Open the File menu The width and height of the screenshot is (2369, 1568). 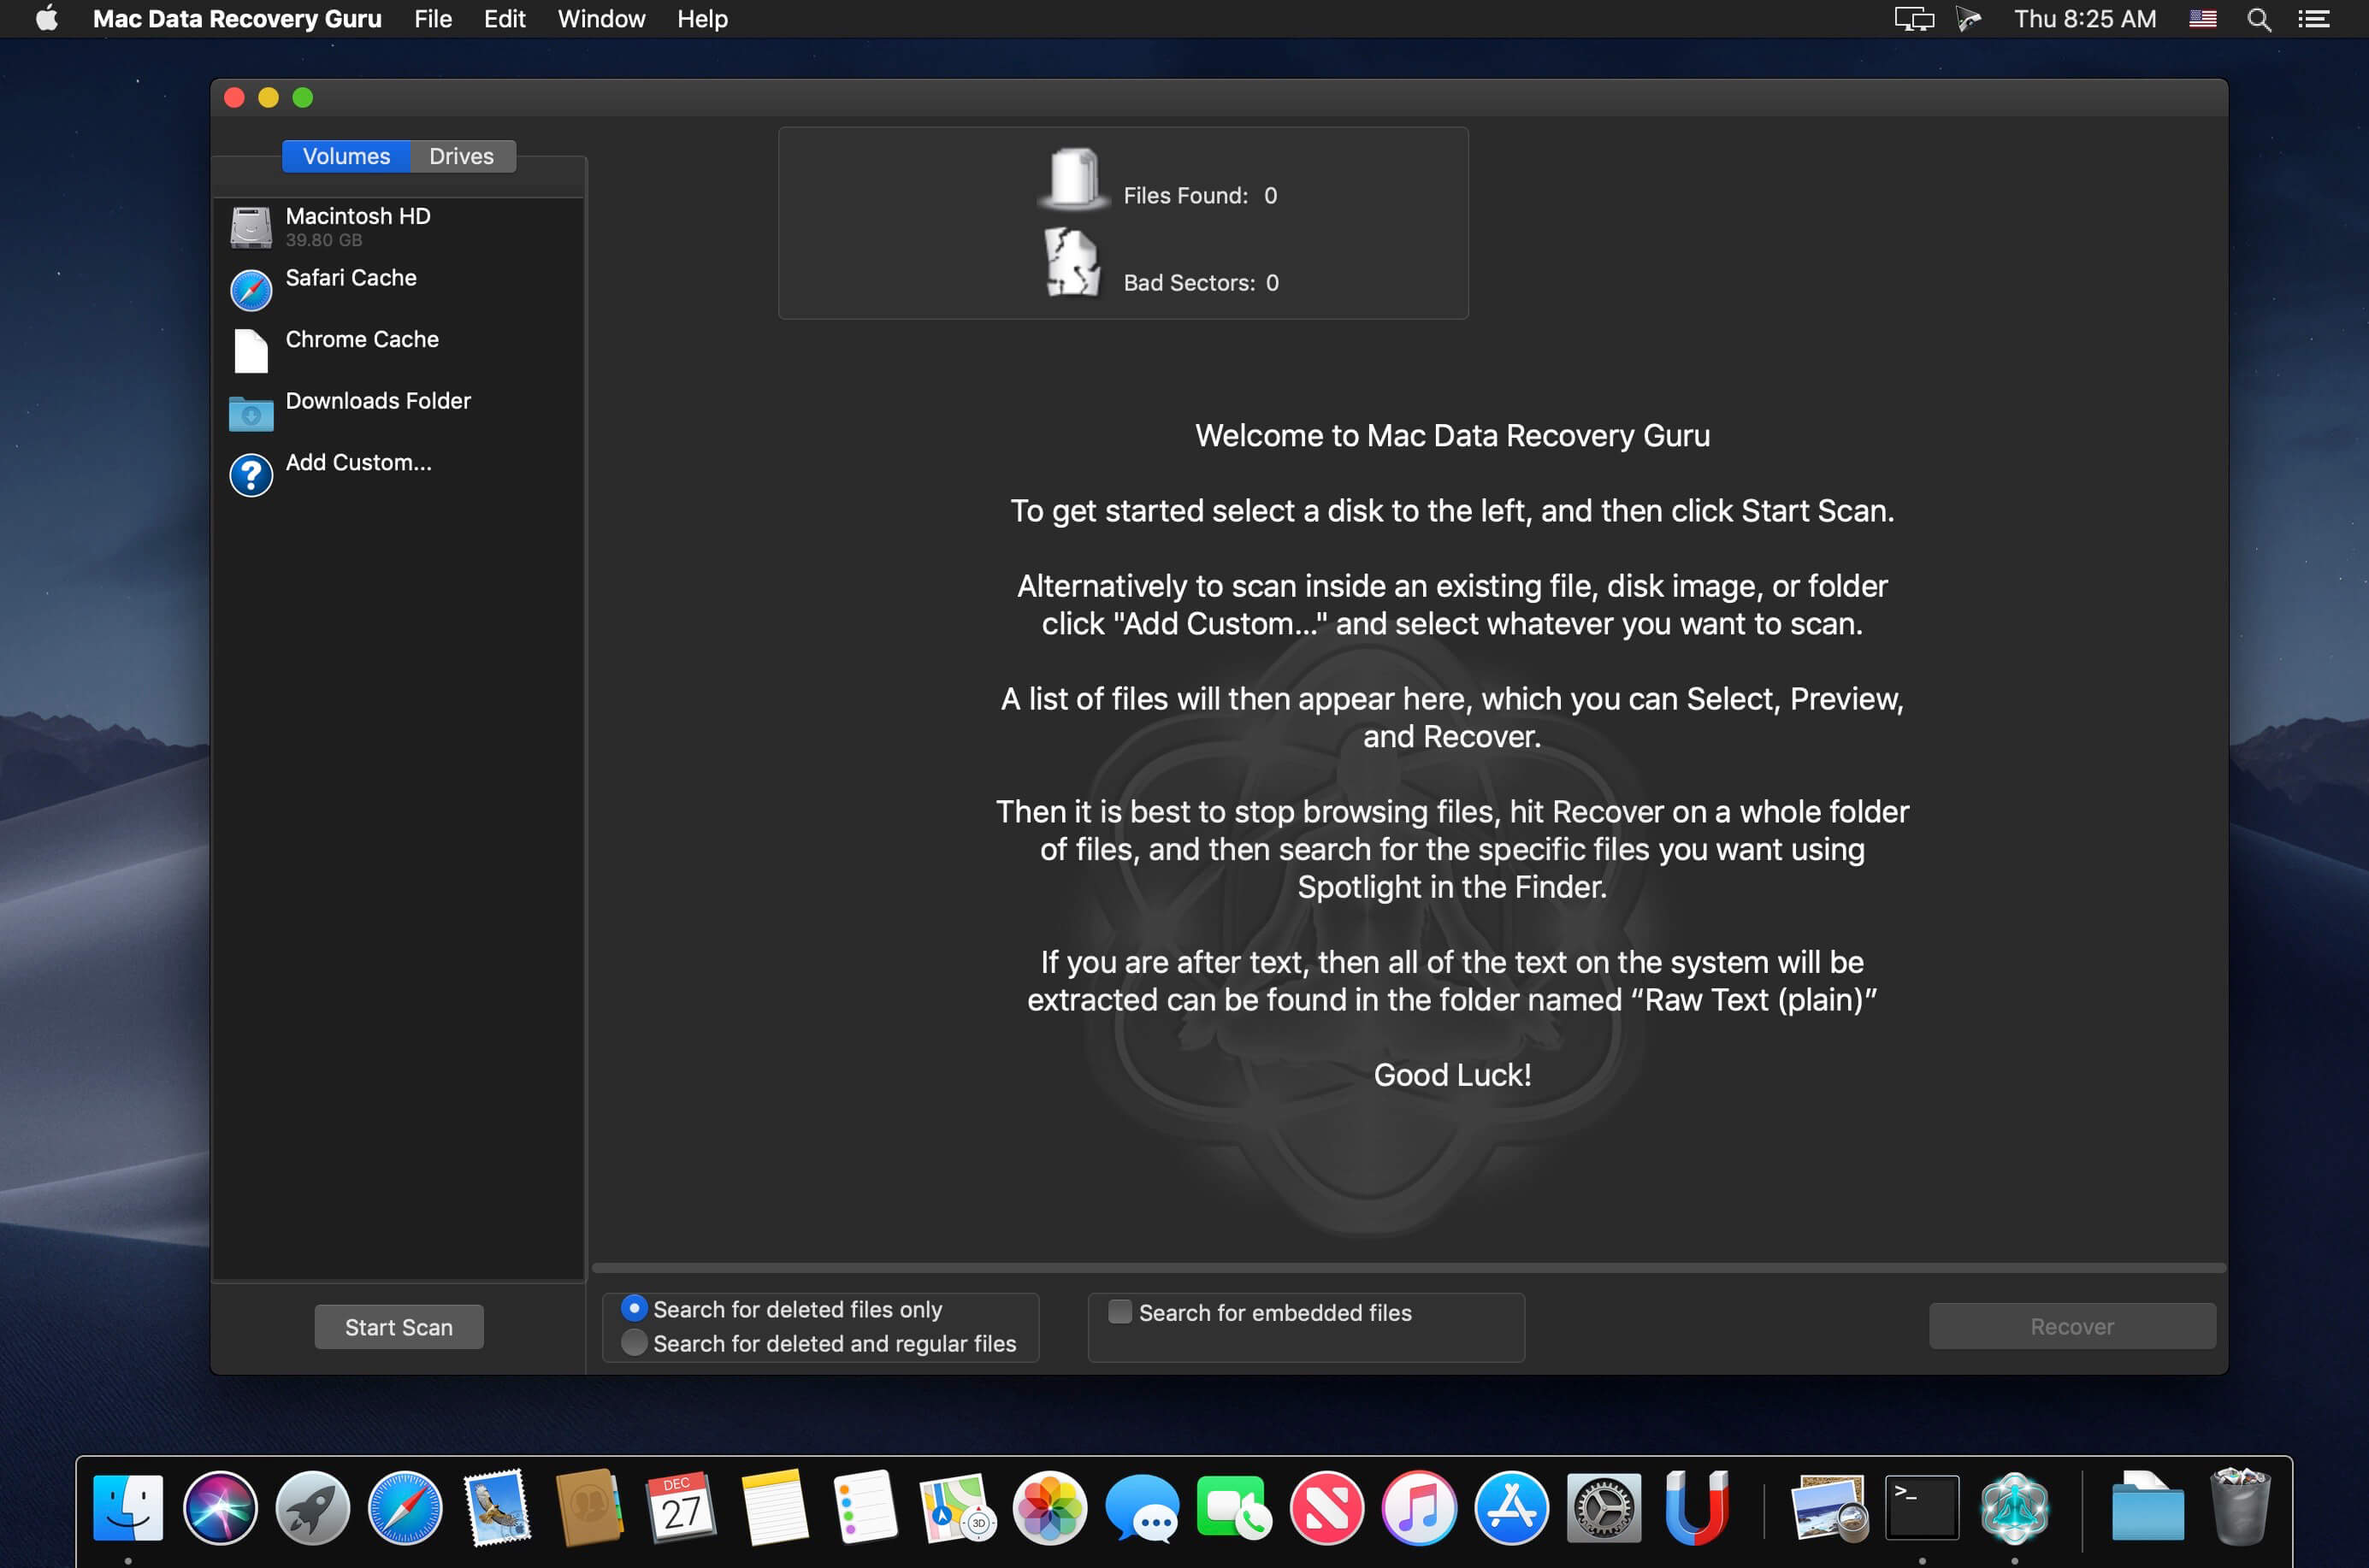[x=434, y=19]
